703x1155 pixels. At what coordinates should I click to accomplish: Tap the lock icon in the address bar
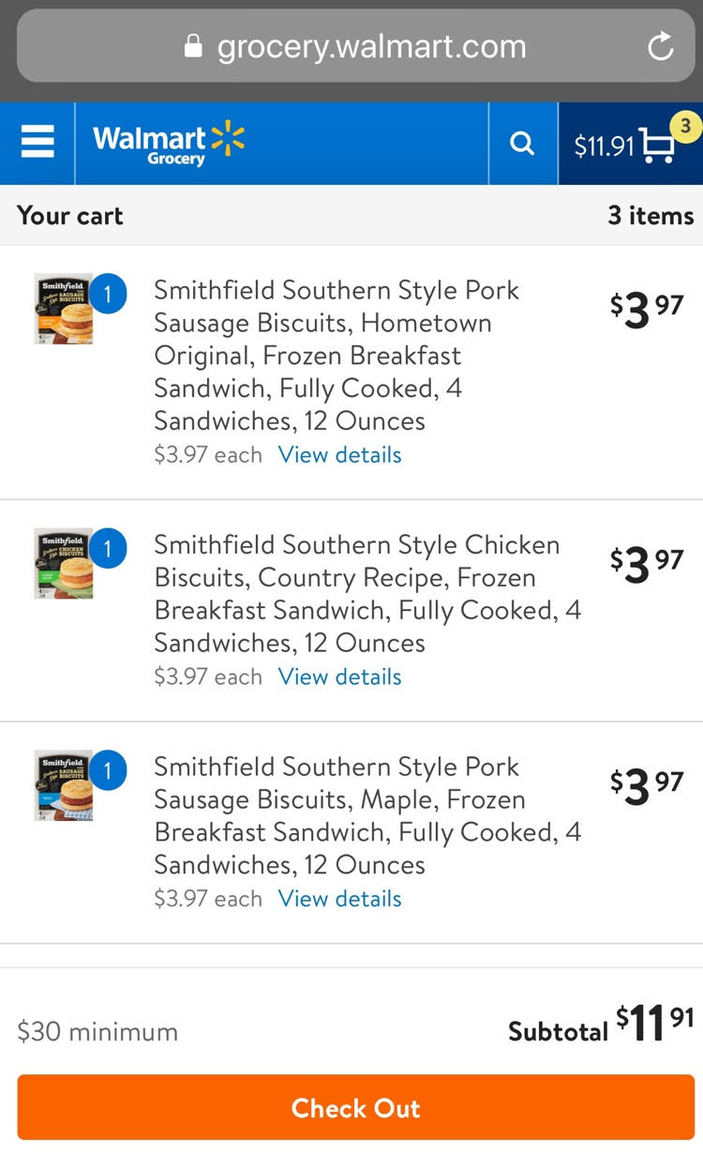click(x=194, y=46)
